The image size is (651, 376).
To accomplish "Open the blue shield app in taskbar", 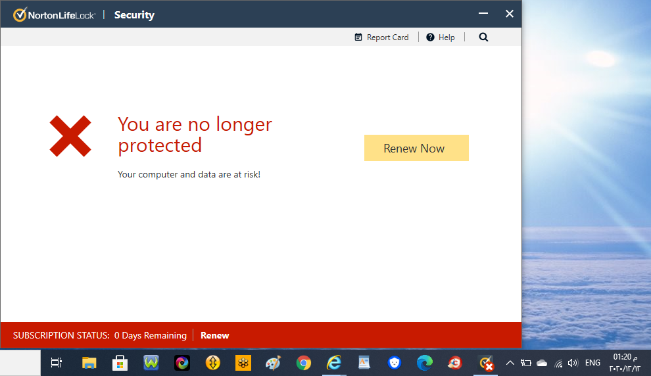I will [x=394, y=363].
